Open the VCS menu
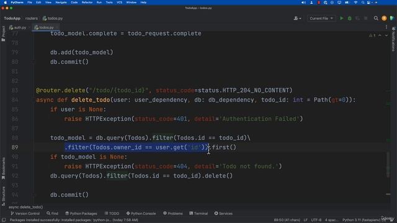Viewport: 397px width, 223px height. coord(120,2)
